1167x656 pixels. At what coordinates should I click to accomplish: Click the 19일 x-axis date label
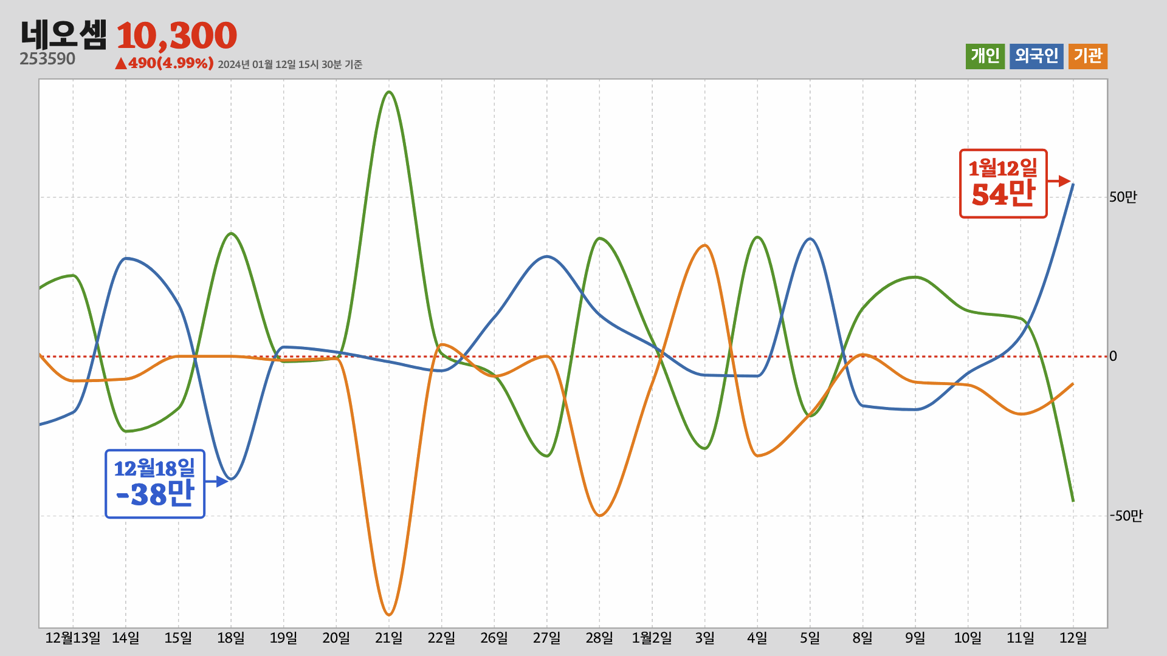[283, 638]
